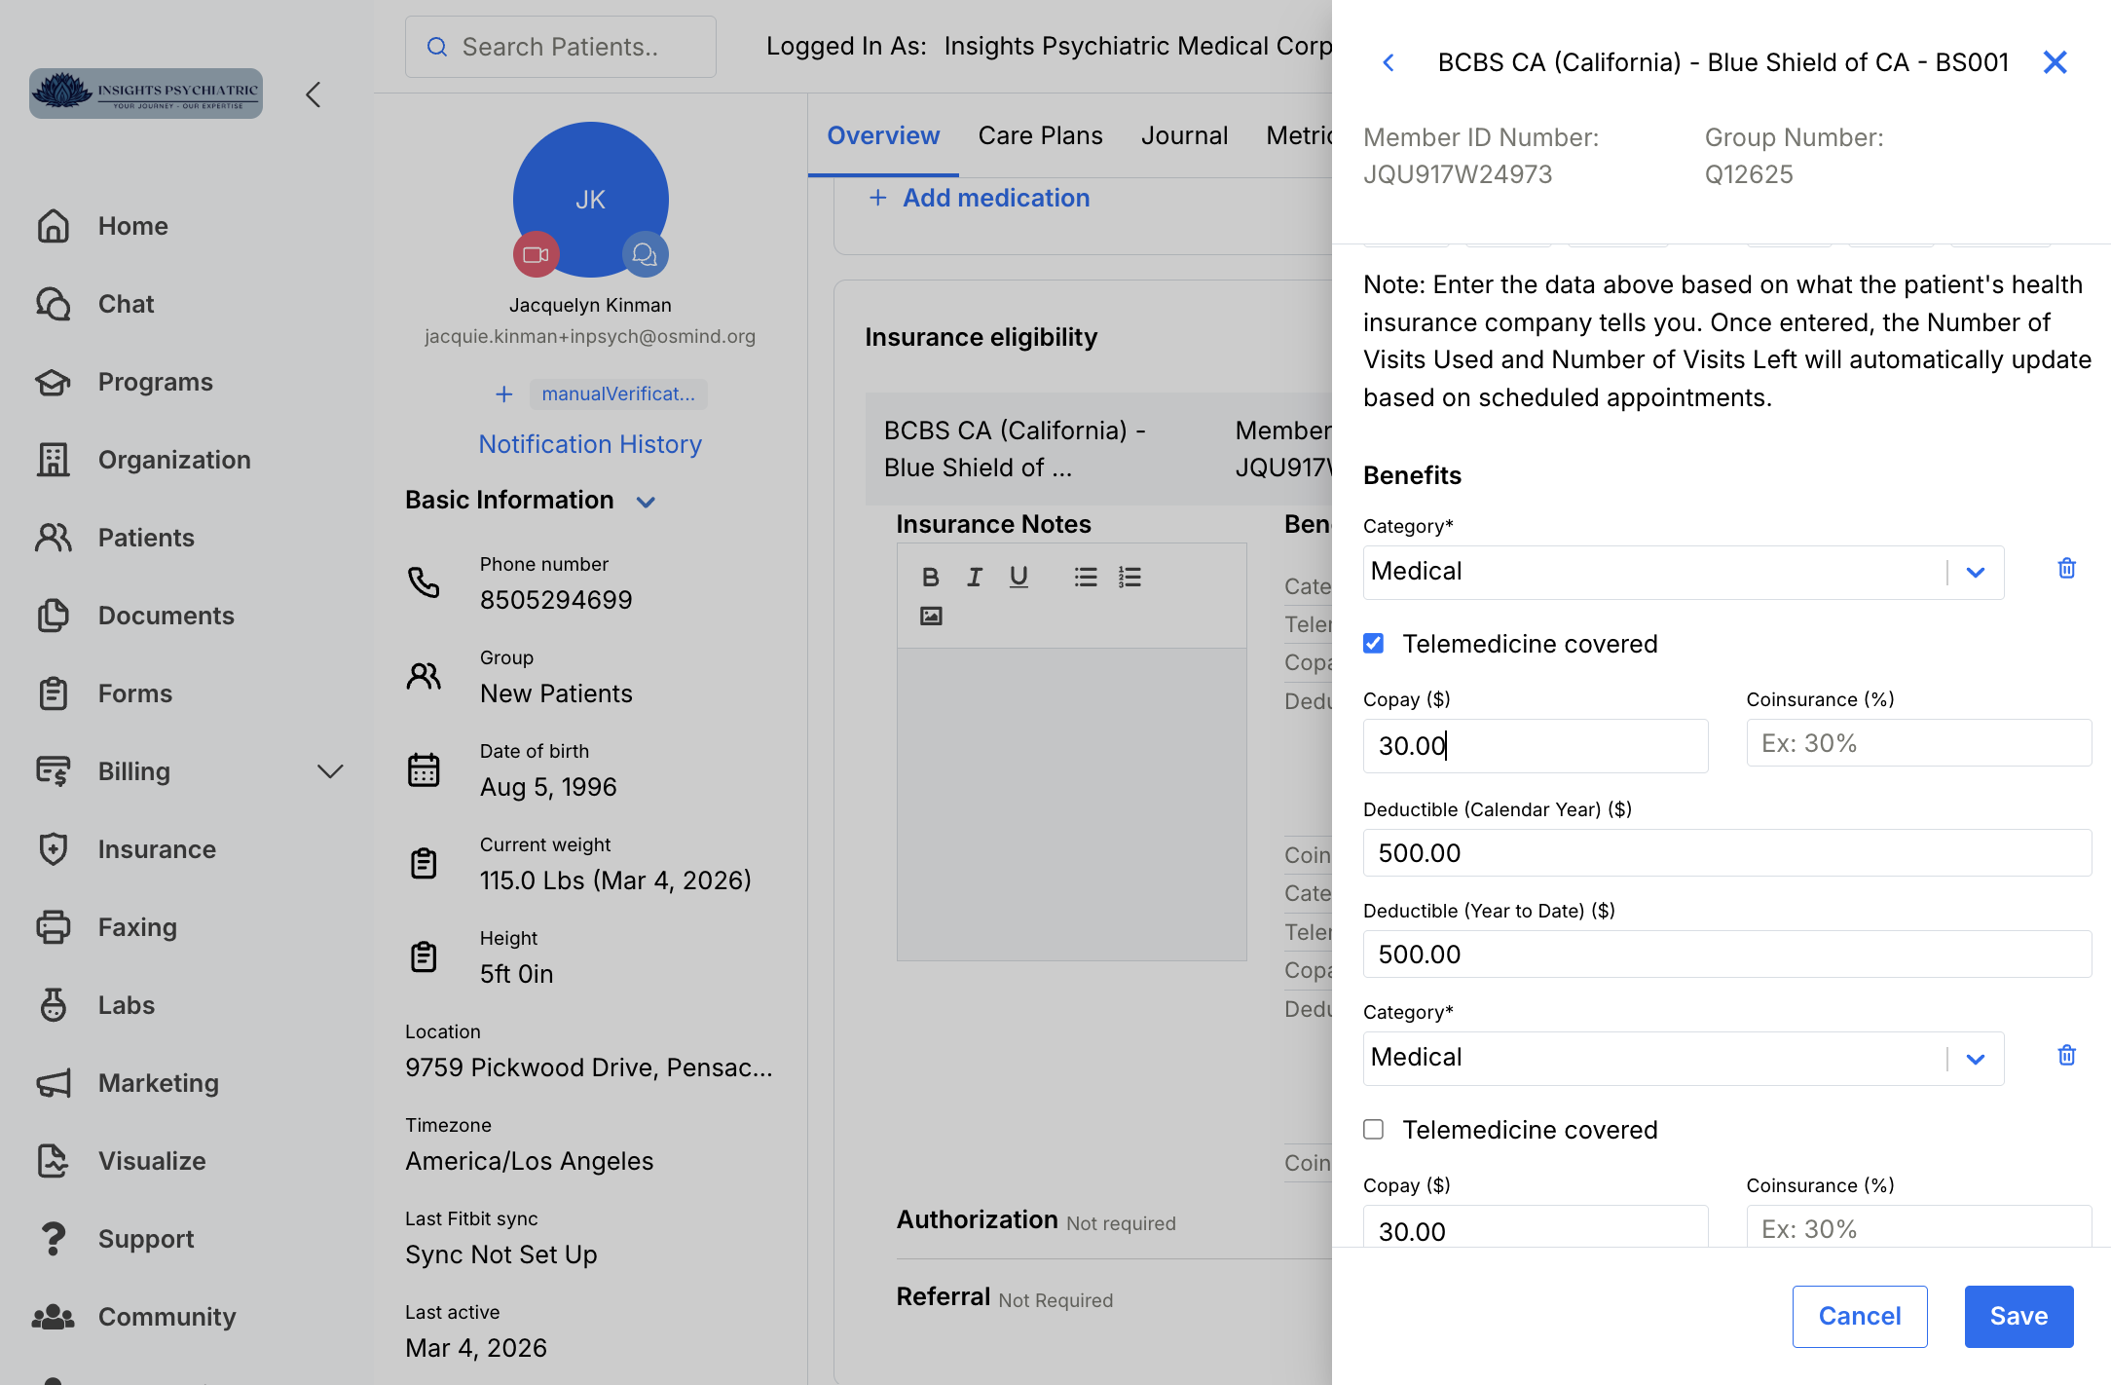Uncheck first Telemedicine covered checkbox

click(1373, 644)
